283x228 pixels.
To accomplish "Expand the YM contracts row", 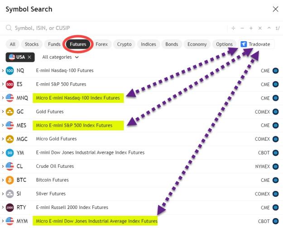I will 3,153.
